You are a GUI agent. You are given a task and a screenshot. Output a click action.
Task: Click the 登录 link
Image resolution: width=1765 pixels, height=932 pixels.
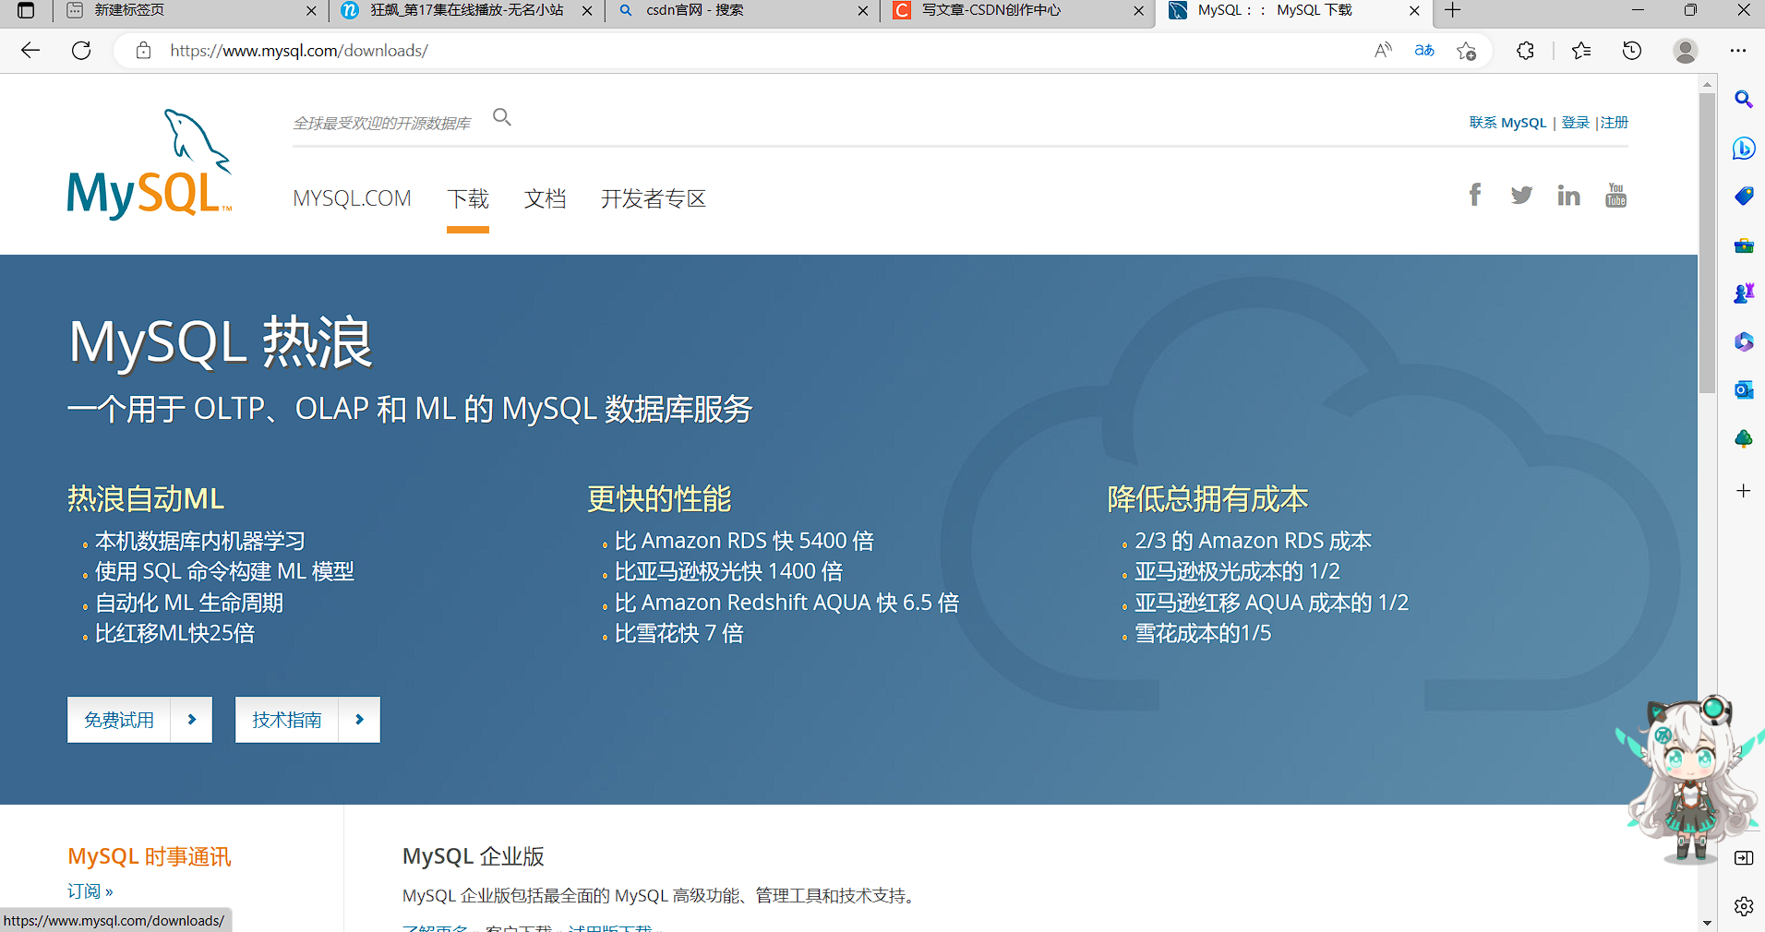(x=1575, y=123)
